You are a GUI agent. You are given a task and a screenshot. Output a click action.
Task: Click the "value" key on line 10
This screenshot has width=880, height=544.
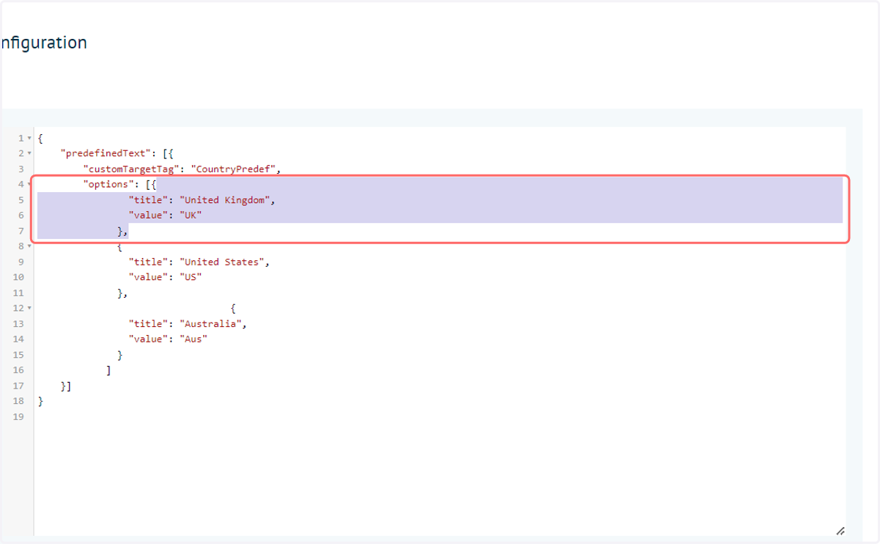click(148, 277)
